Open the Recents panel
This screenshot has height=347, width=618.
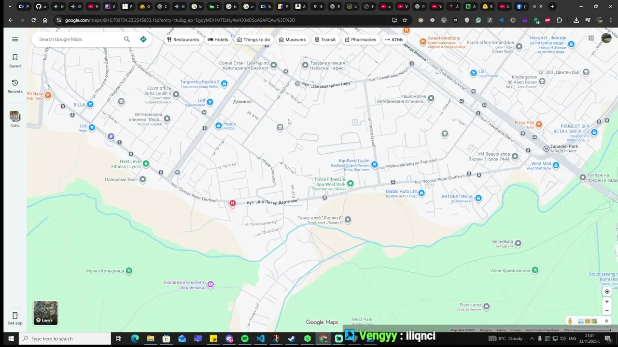(15, 86)
